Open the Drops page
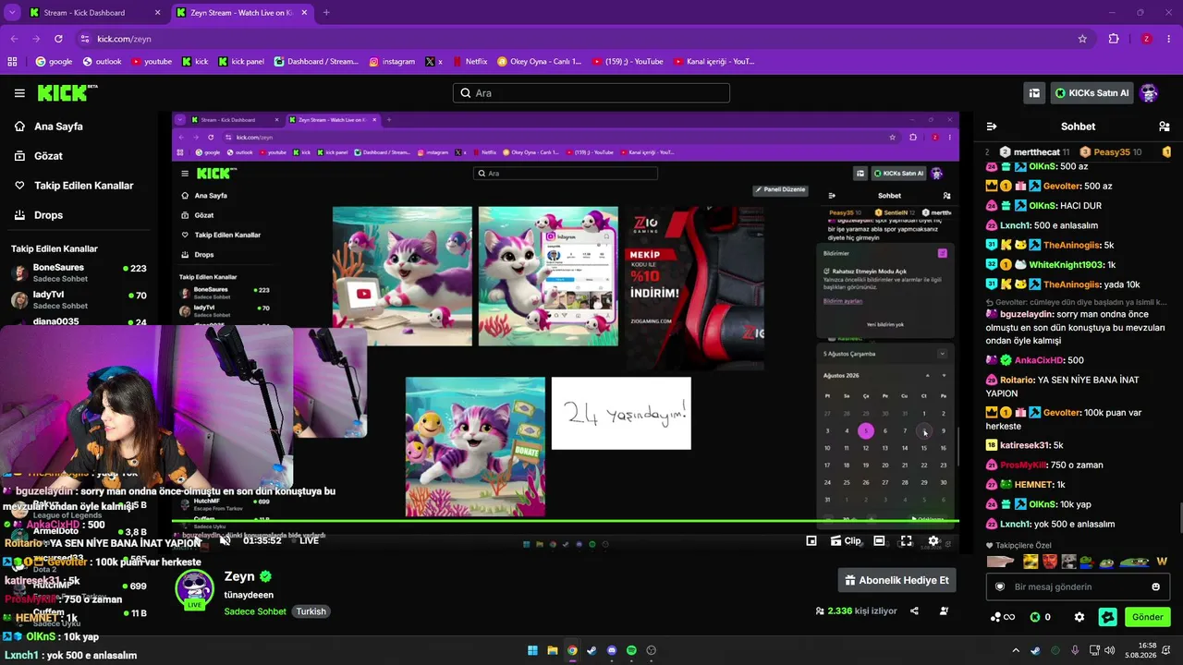1183x665 pixels. tap(48, 215)
